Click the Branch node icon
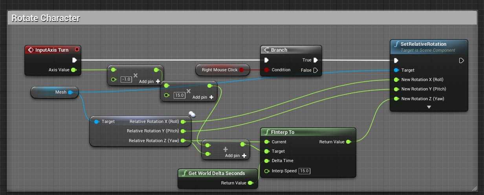484x195 pixels. point(266,50)
